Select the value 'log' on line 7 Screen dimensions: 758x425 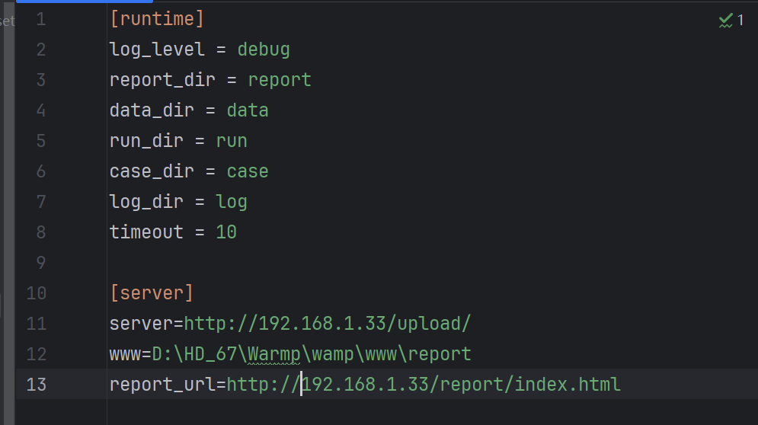coord(232,202)
